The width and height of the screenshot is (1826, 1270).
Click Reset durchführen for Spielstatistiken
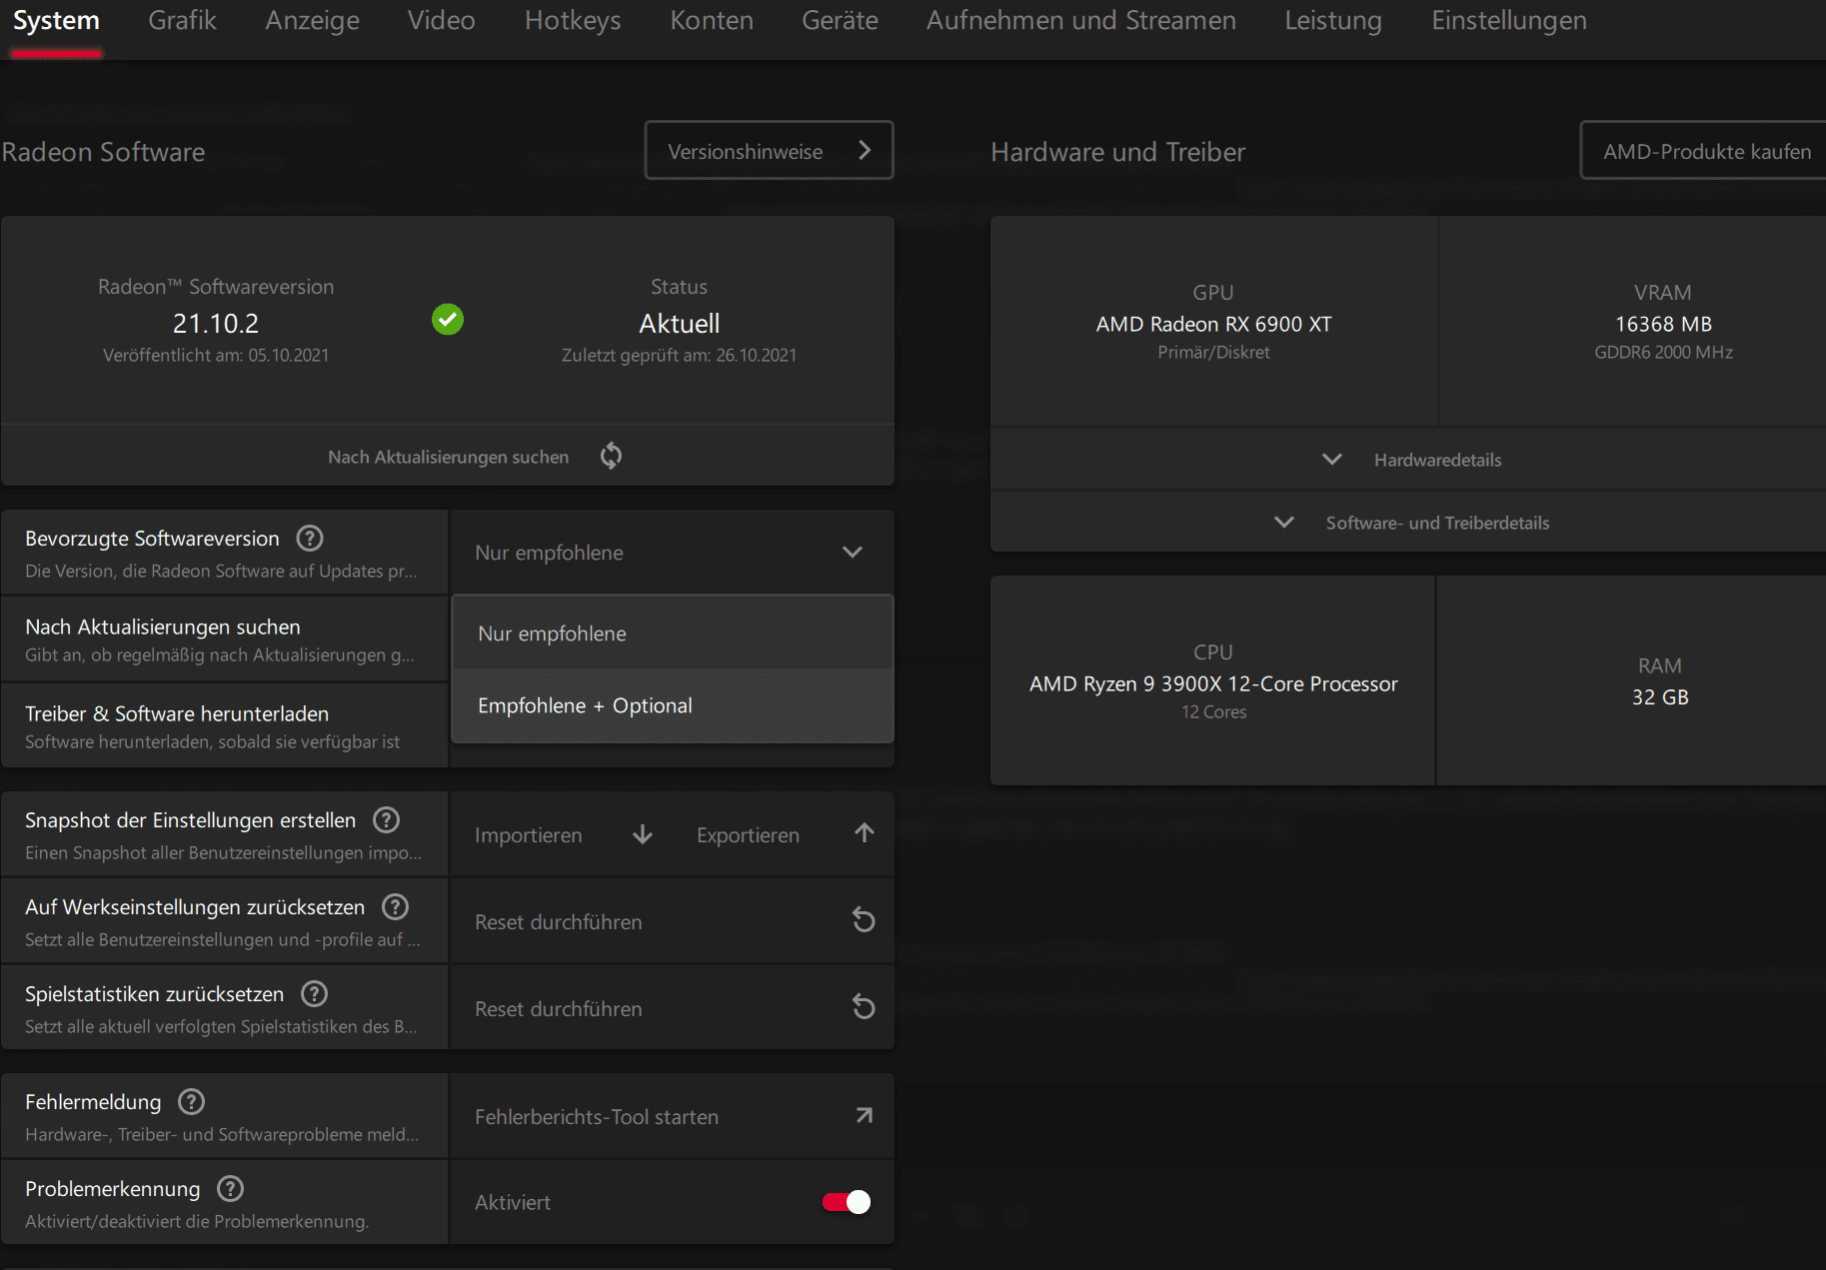pyautogui.click(x=558, y=1009)
